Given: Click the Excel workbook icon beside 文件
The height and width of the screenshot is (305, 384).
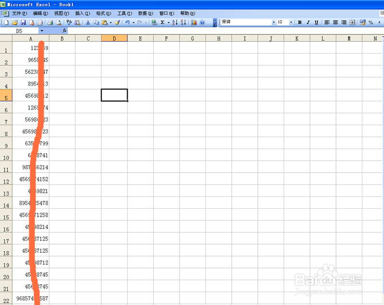Looking at the screenshot, I should tap(6, 13).
